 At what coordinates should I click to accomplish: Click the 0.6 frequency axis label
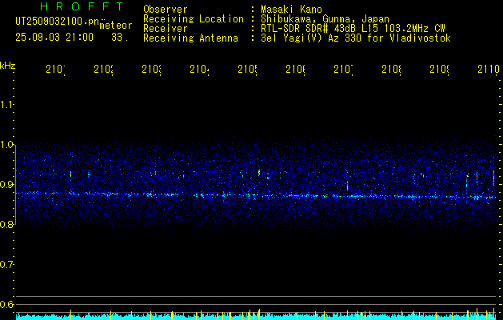[x=7, y=305]
